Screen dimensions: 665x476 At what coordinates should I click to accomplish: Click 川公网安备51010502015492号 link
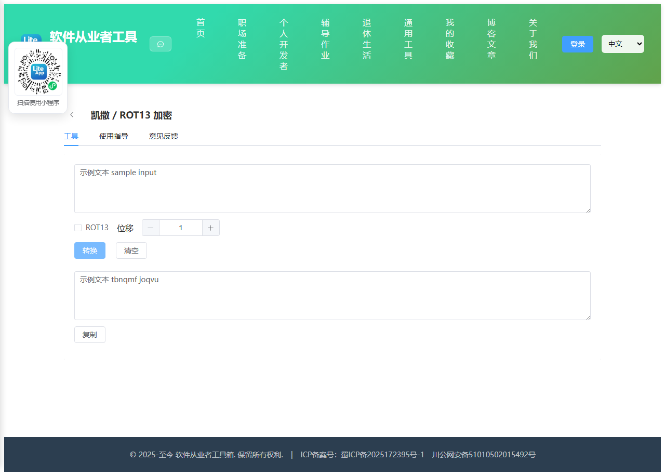(484, 455)
